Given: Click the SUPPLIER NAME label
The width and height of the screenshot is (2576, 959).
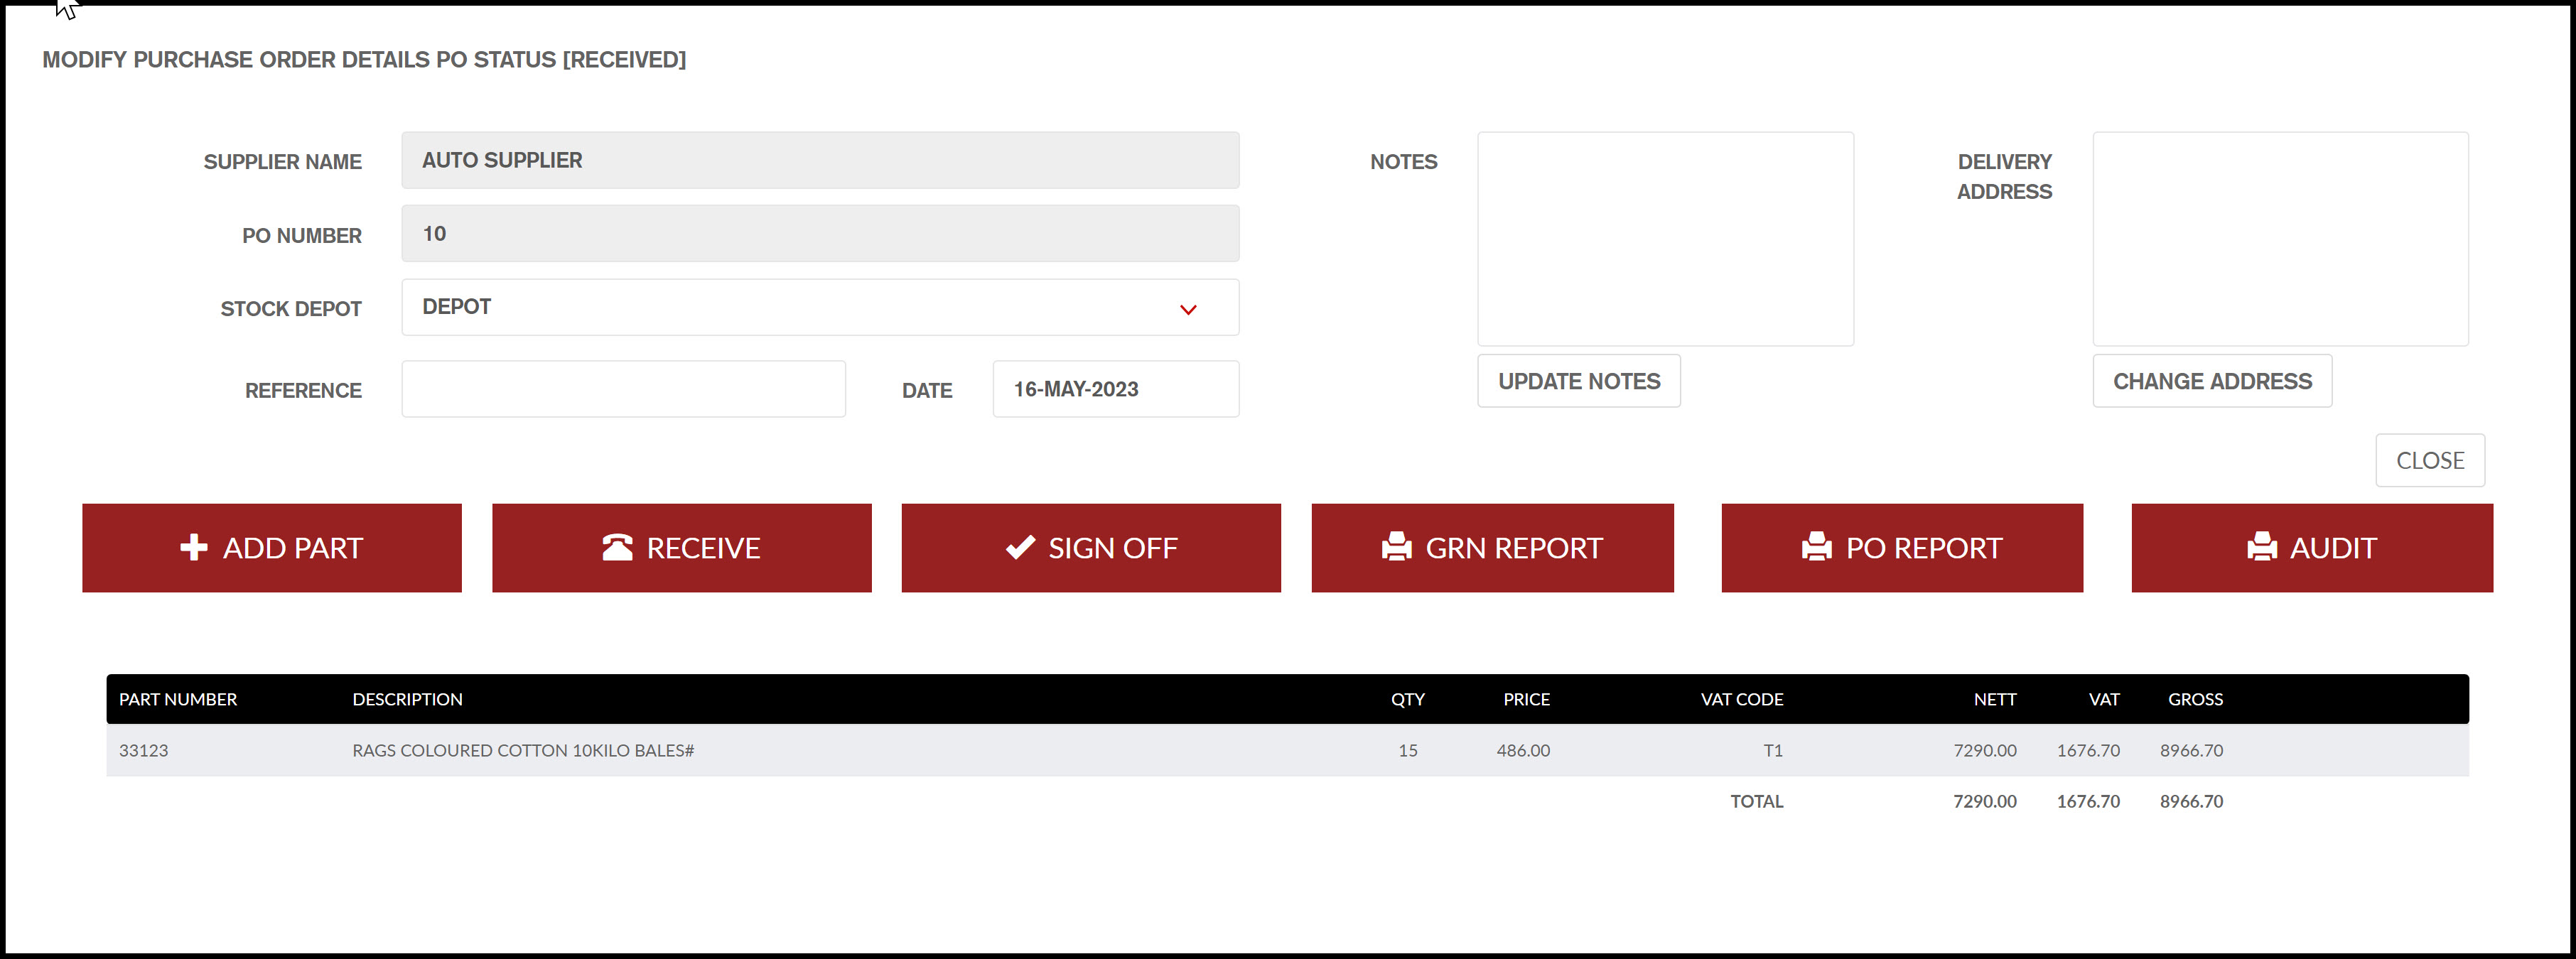Looking at the screenshot, I should click(x=282, y=162).
